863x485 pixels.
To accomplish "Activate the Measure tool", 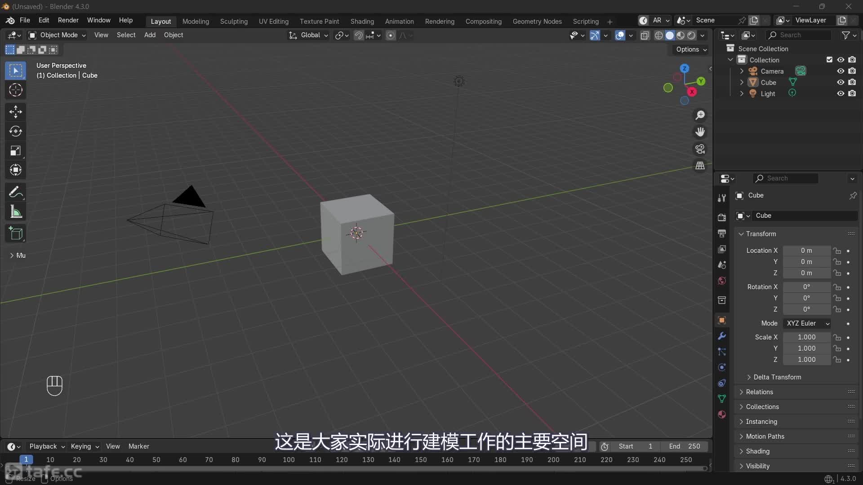I will 16,212.
